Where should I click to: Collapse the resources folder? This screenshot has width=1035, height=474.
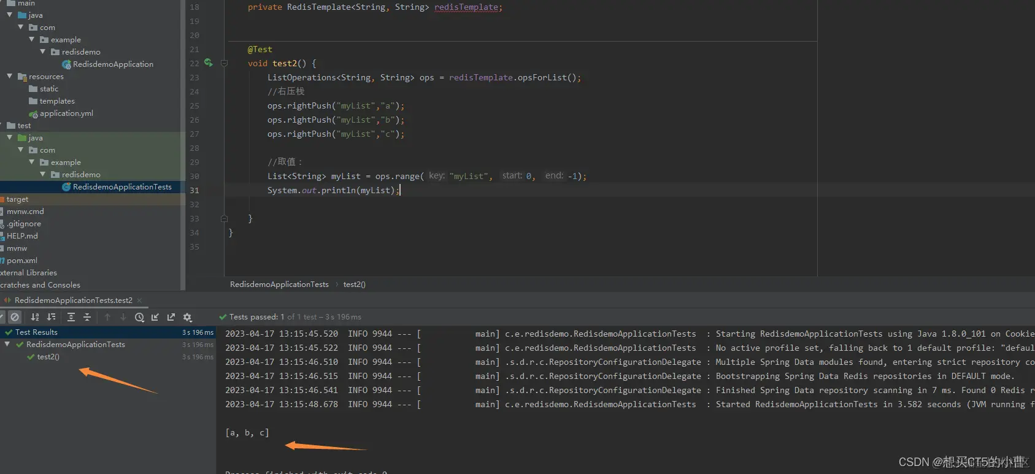click(x=10, y=76)
